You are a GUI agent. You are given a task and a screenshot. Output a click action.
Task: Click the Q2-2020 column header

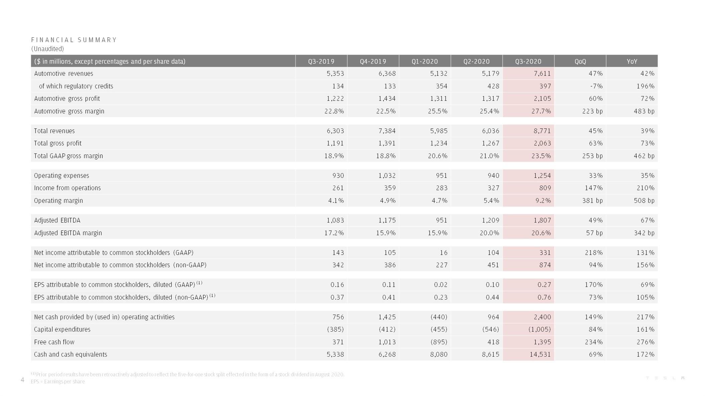point(477,61)
